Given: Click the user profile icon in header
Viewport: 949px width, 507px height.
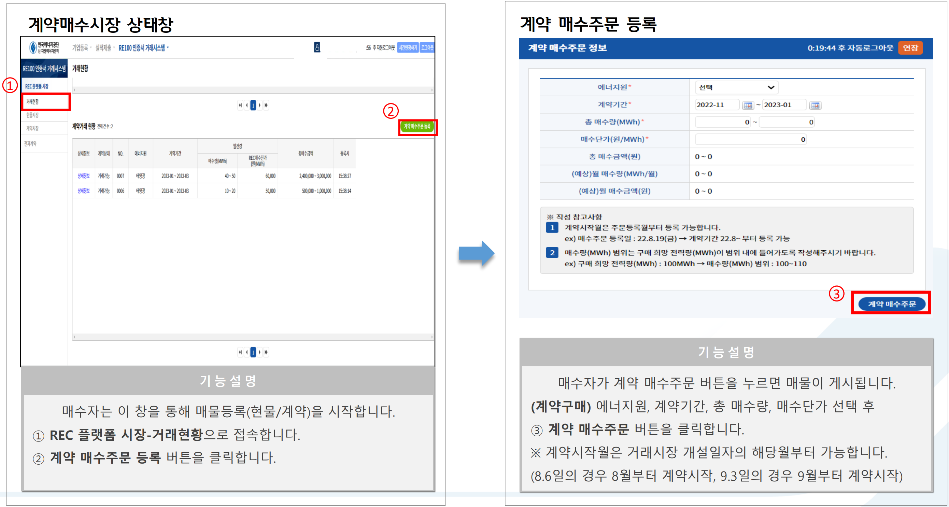Looking at the screenshot, I should pyautogui.click(x=317, y=47).
